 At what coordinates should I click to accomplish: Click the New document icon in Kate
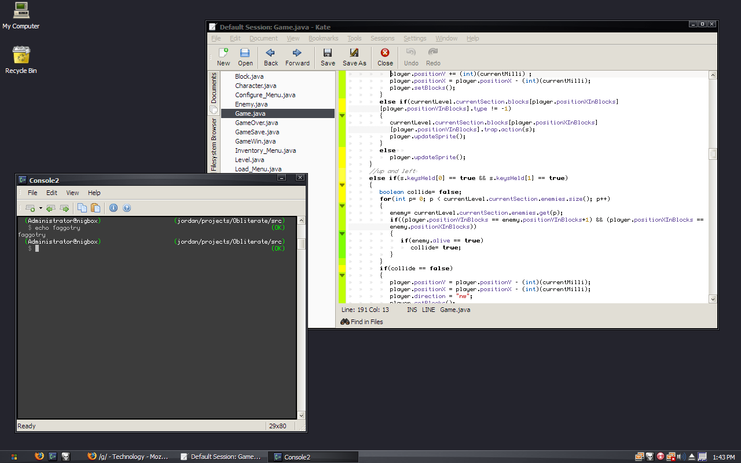[223, 57]
